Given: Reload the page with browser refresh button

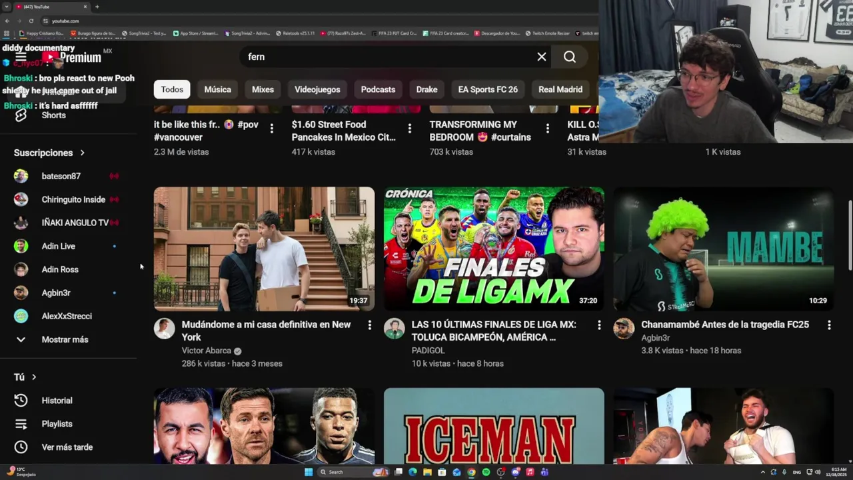Looking at the screenshot, I should coord(31,21).
